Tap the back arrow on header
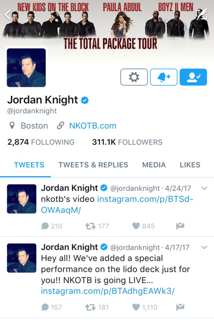This screenshot has height=320, width=214. click(7, 14)
